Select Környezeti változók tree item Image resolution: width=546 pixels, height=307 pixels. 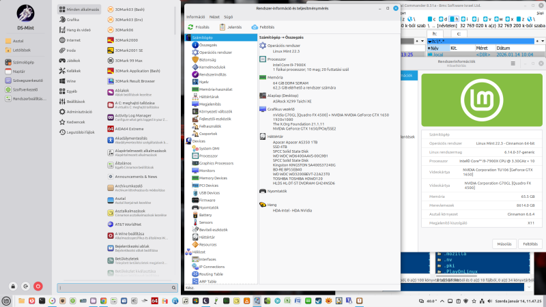[x=212, y=111]
